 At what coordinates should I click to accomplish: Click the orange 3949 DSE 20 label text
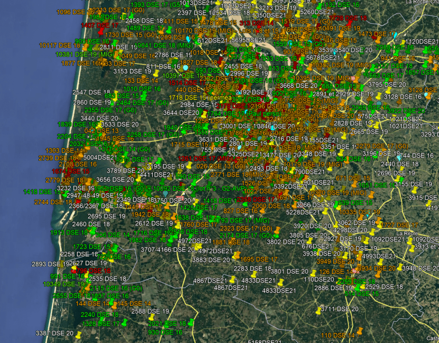point(335,262)
